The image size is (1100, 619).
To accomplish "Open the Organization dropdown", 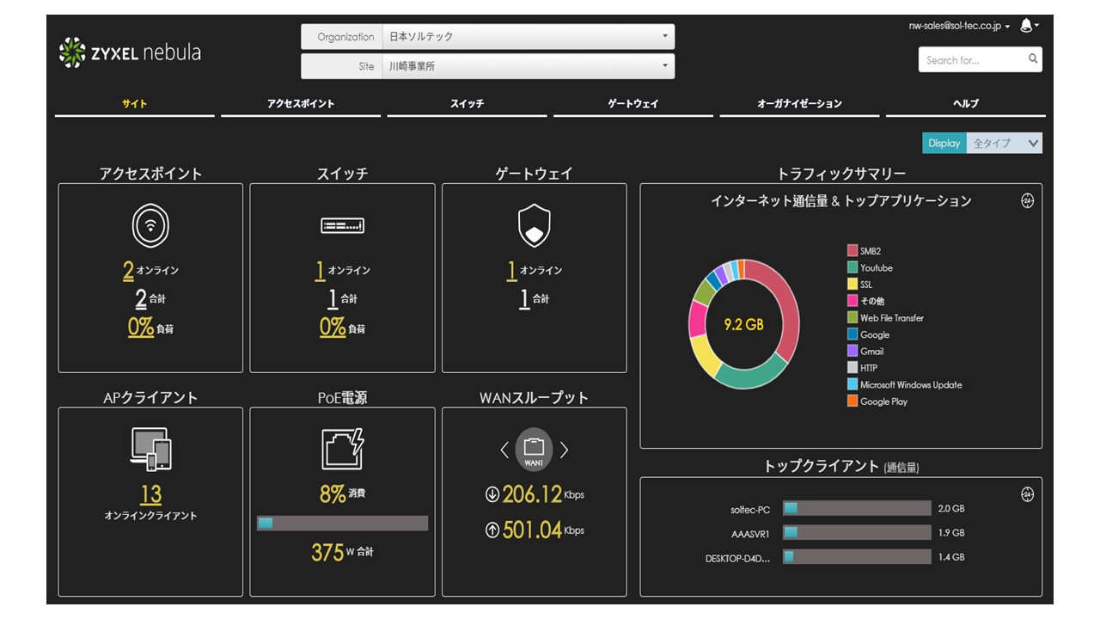I will tap(528, 37).
